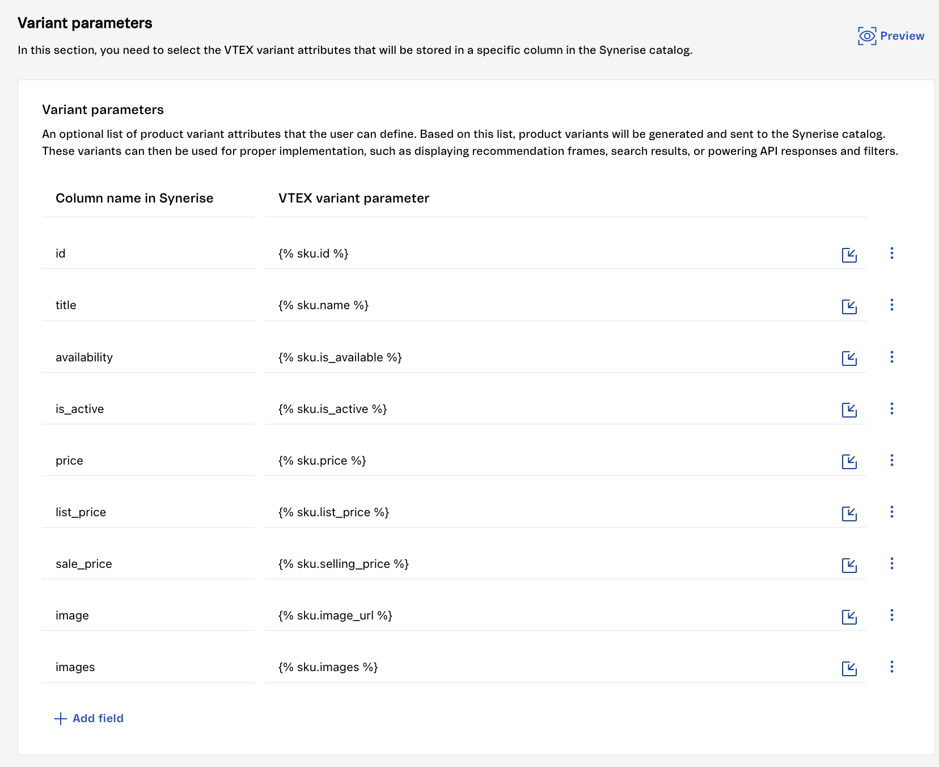Open the three-dot menu for the sale_price row

[x=891, y=563]
